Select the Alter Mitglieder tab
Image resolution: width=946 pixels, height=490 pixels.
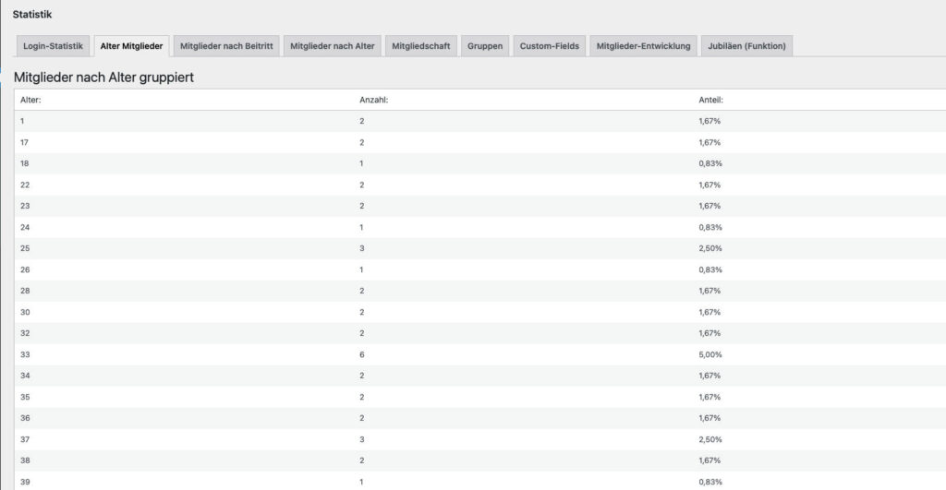click(x=131, y=46)
